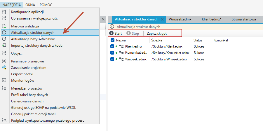Click the structure icon of Komunikat.edmx row
263x131 pixels.
pyautogui.click(x=121, y=53)
